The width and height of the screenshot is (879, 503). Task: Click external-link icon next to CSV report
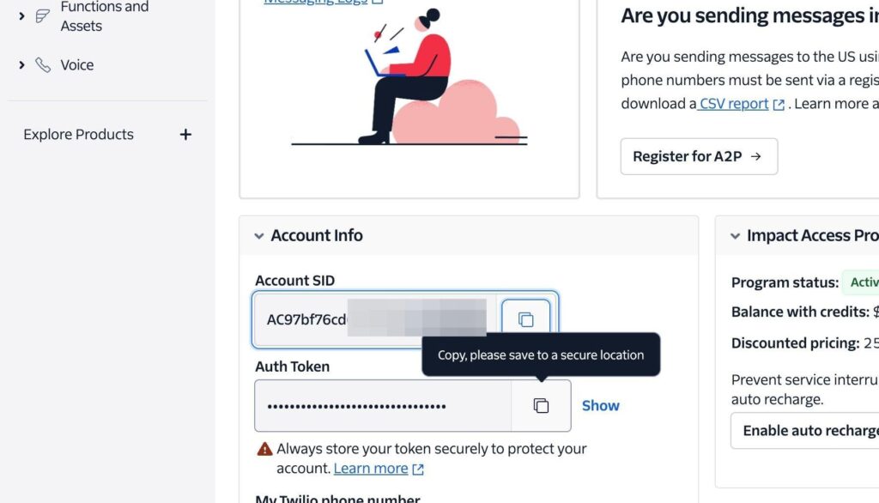[779, 105]
